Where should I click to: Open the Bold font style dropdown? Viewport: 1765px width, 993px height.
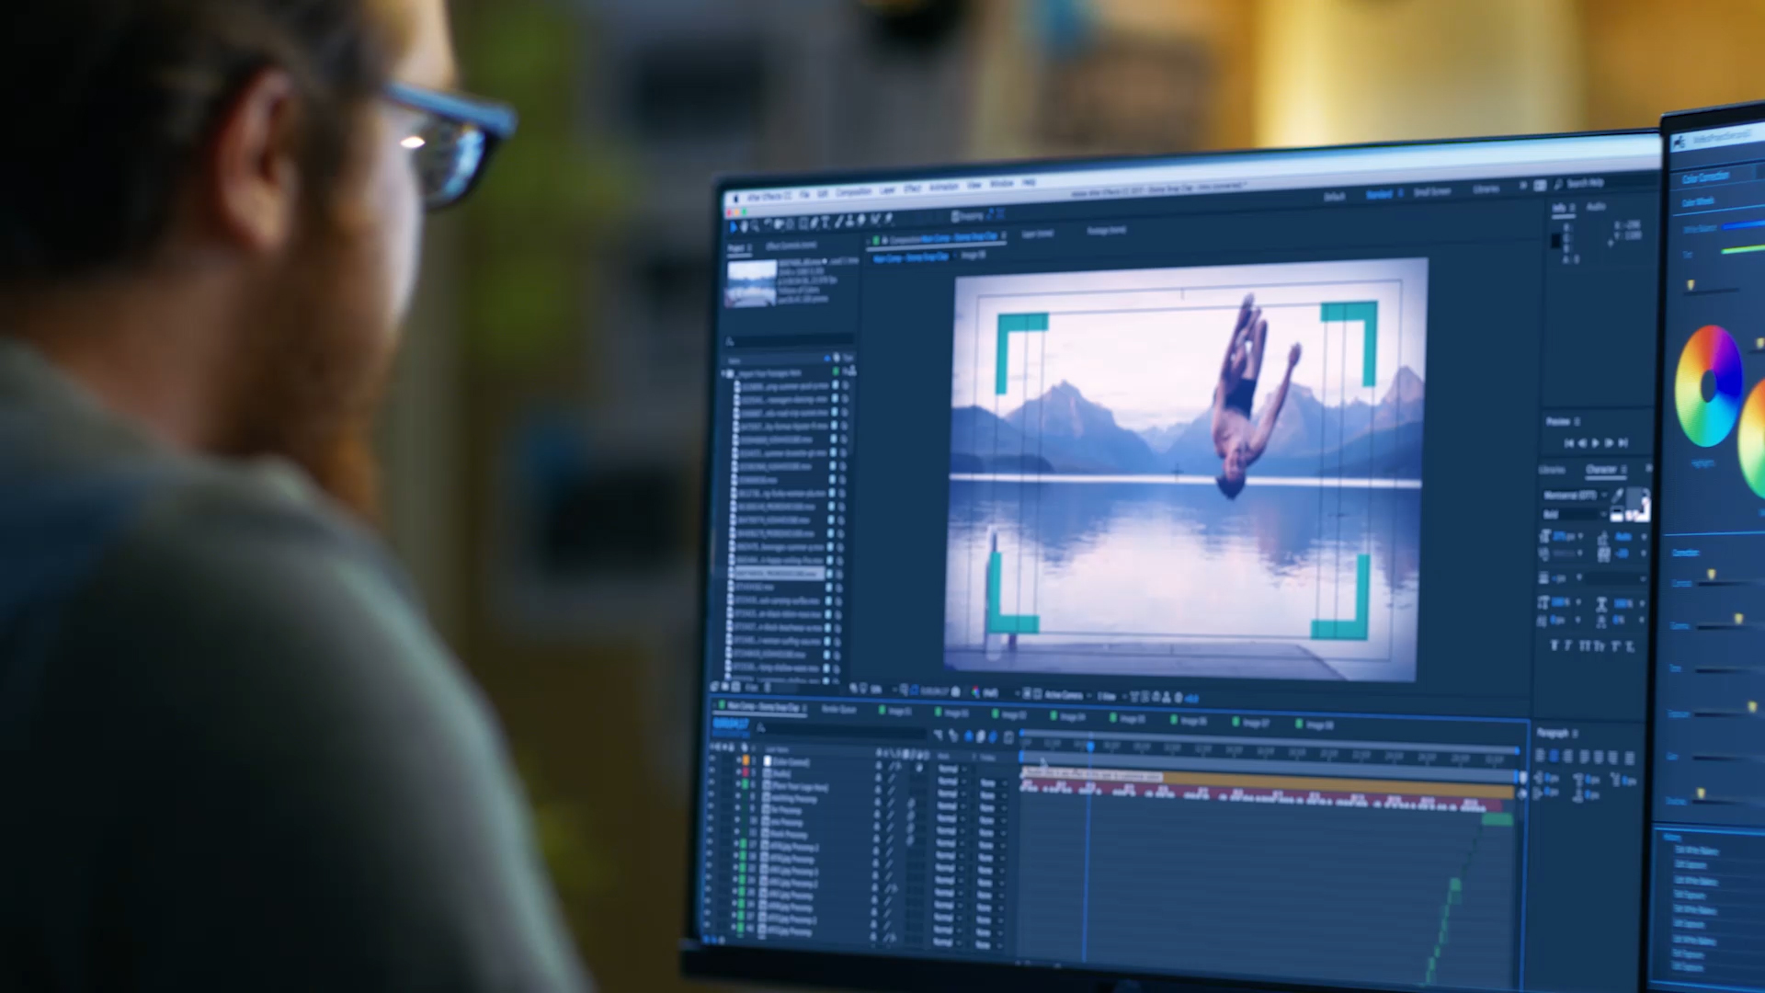tap(1574, 515)
